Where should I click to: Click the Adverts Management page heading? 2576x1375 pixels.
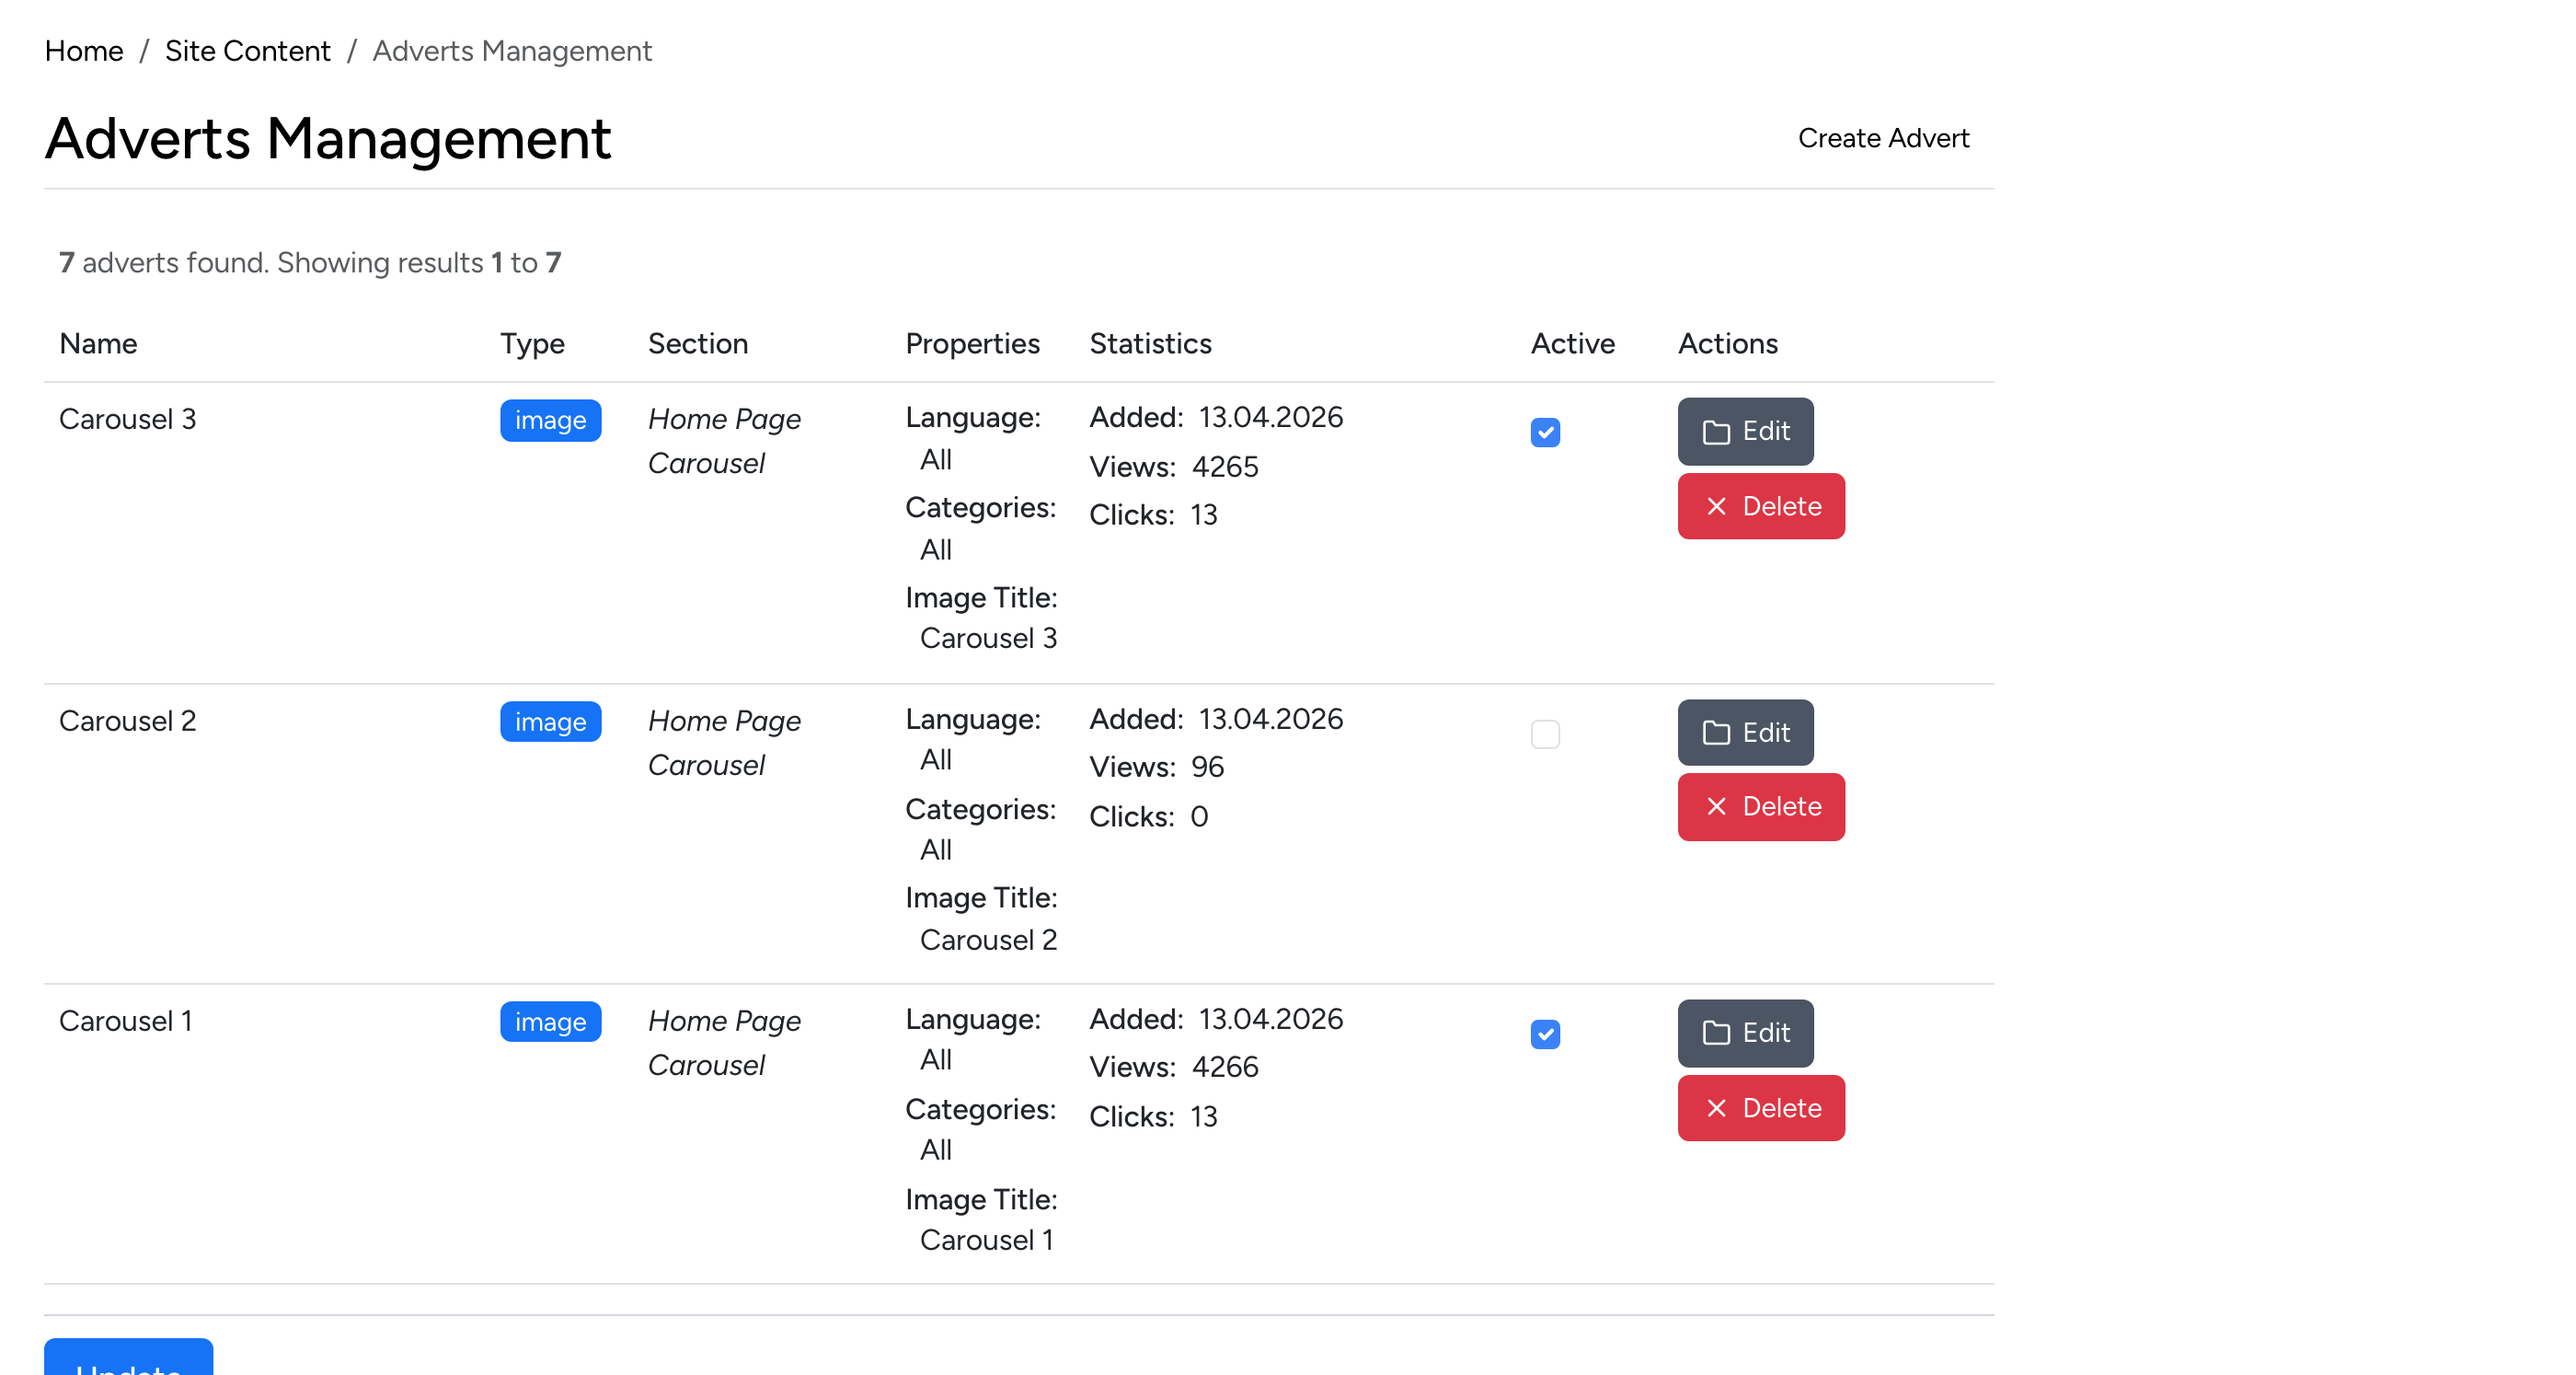pos(328,138)
